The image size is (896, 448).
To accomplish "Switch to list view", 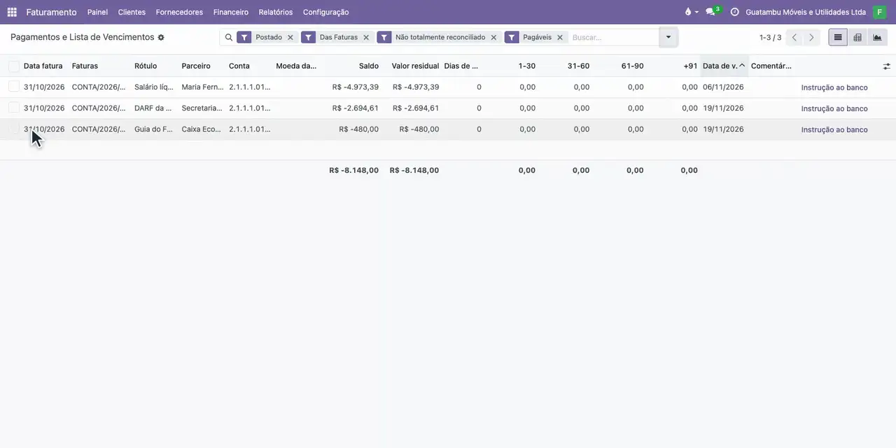I will click(x=838, y=37).
